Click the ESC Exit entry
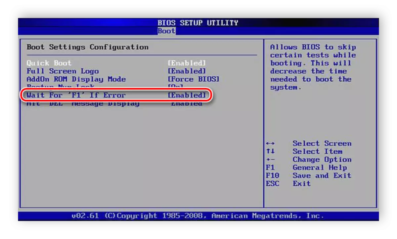This screenshot has height=239, width=397. tap(288, 183)
